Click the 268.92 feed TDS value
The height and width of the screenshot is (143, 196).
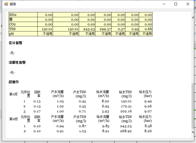coord(126,131)
